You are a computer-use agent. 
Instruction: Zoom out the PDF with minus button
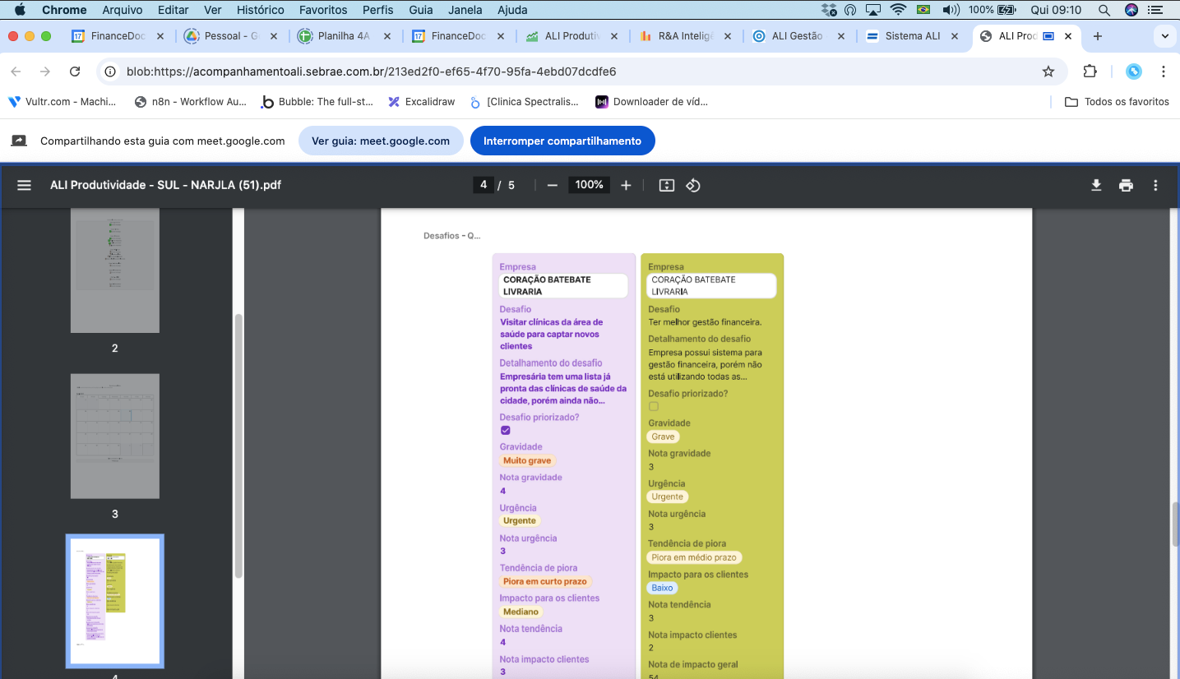(x=553, y=185)
